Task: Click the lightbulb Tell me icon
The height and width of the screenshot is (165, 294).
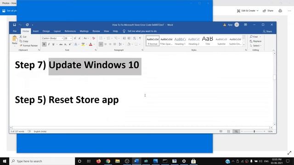Action: tap(124, 31)
